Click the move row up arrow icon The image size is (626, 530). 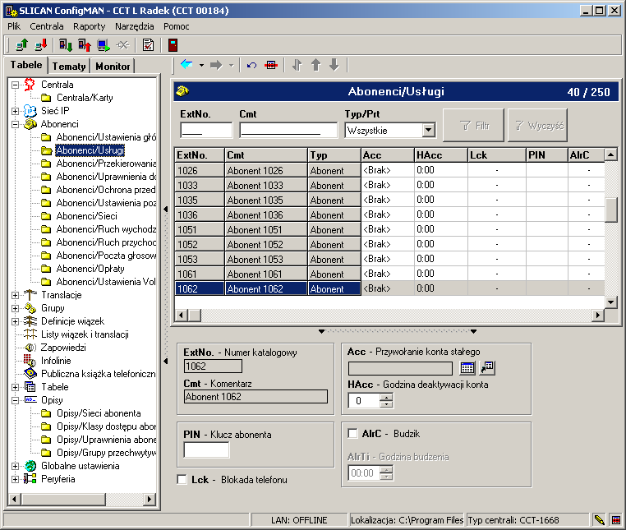[x=315, y=65]
